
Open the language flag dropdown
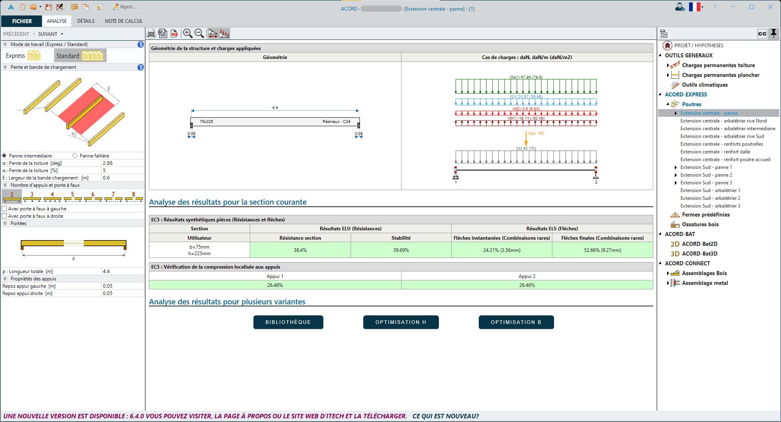pyautogui.click(x=702, y=7)
